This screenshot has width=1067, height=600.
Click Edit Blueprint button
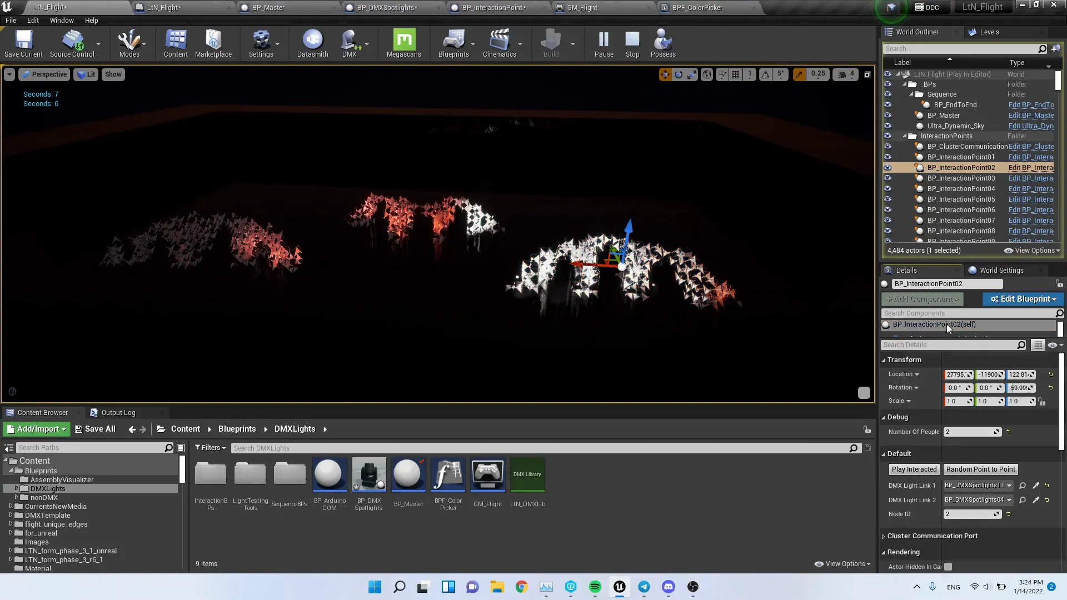click(1023, 299)
